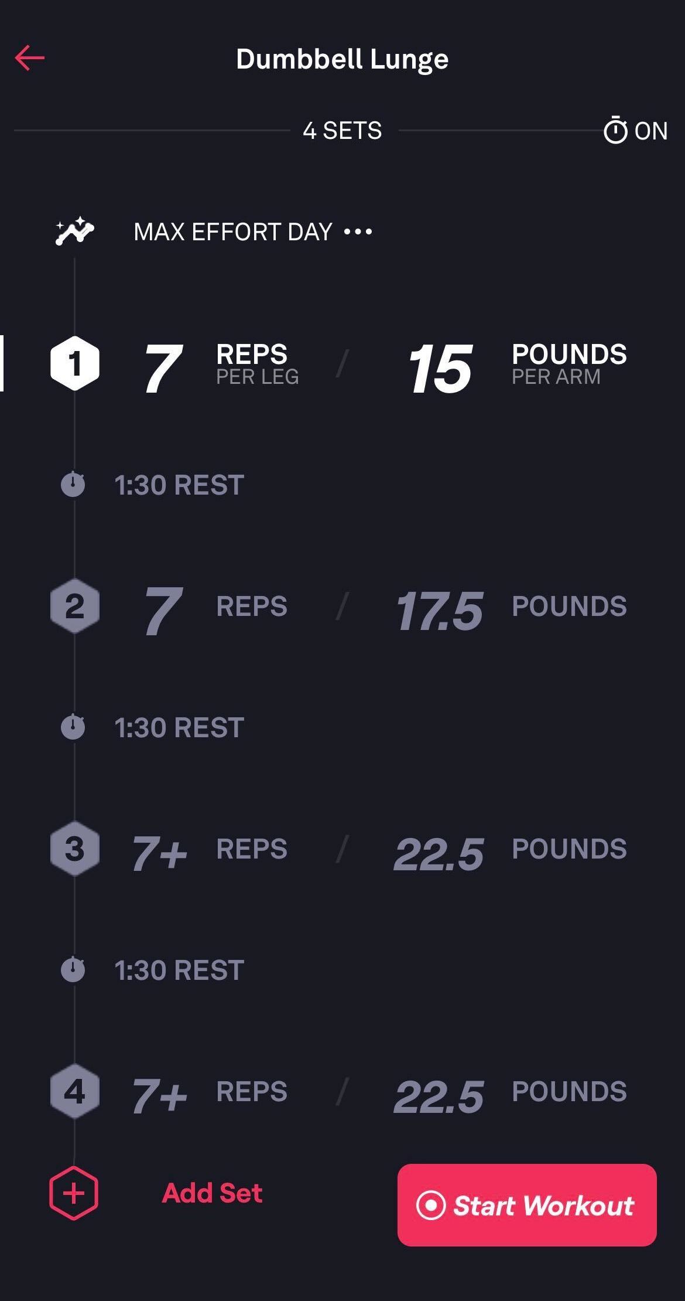
Task: Open the Max Effort Day options dots
Action: coord(358,232)
